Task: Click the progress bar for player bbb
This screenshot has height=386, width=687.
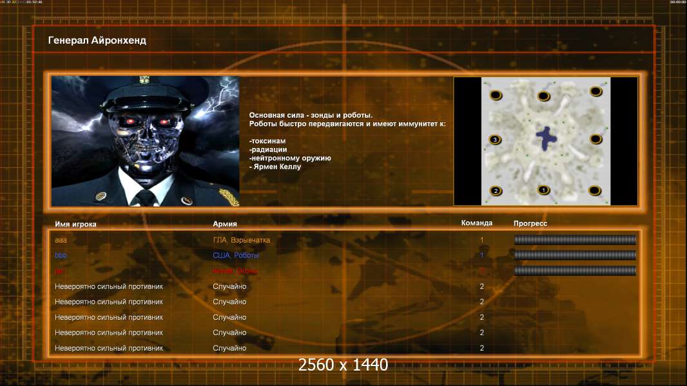Action: pos(575,255)
